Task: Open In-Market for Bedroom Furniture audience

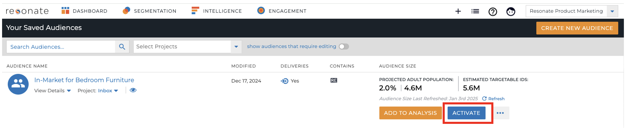Action: (x=84, y=80)
